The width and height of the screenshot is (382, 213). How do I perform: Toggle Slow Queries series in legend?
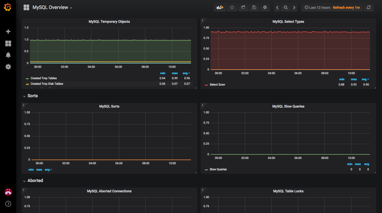[x=218, y=170]
